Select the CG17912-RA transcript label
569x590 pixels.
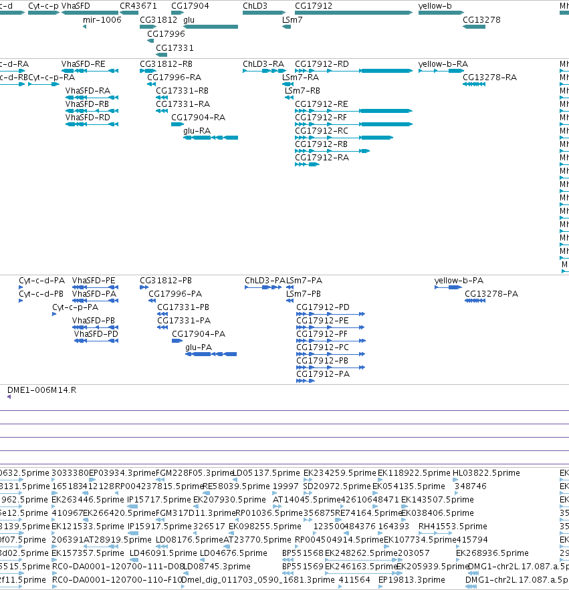pos(322,157)
